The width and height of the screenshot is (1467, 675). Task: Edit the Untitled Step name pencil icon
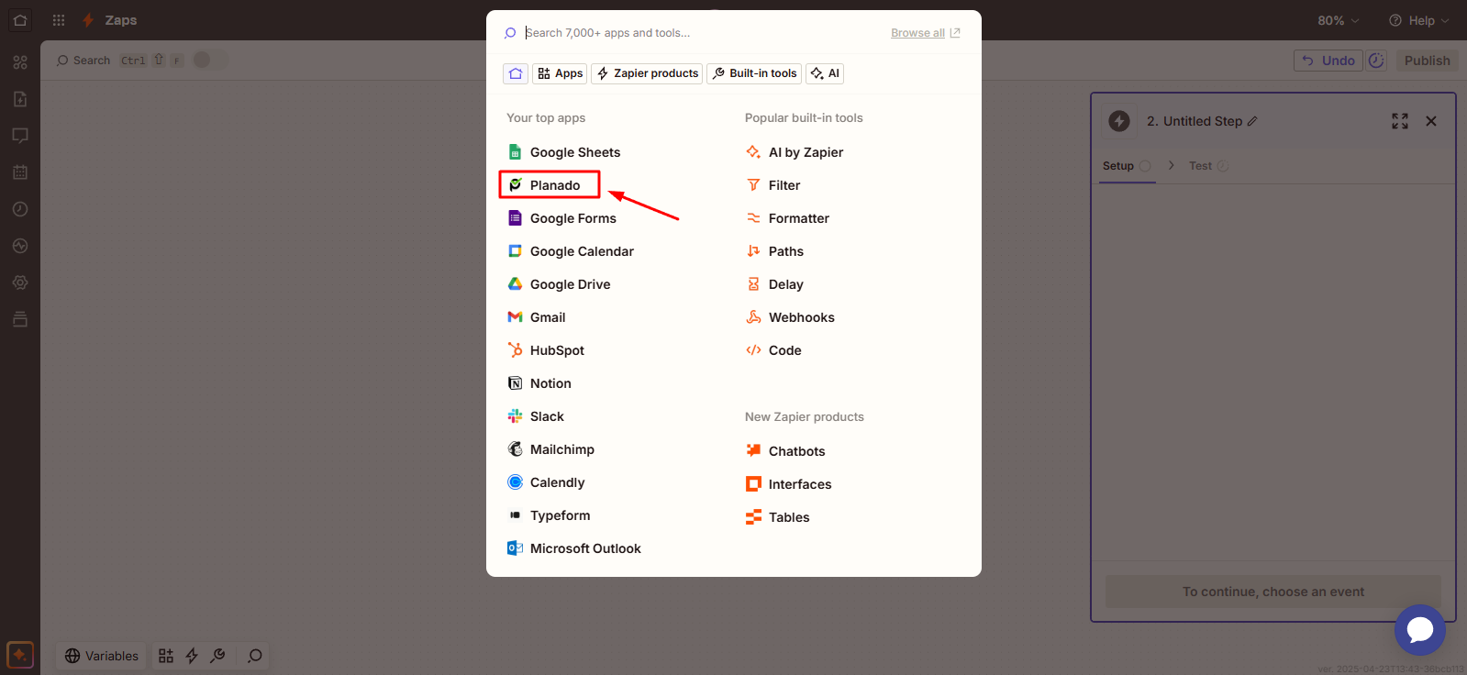pyautogui.click(x=1252, y=121)
